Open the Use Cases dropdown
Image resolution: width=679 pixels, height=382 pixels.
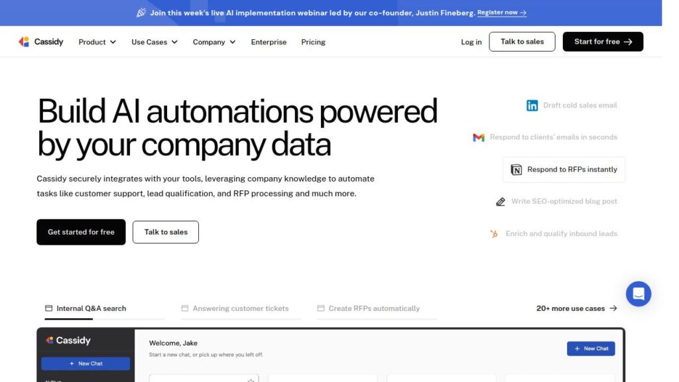[x=154, y=42]
